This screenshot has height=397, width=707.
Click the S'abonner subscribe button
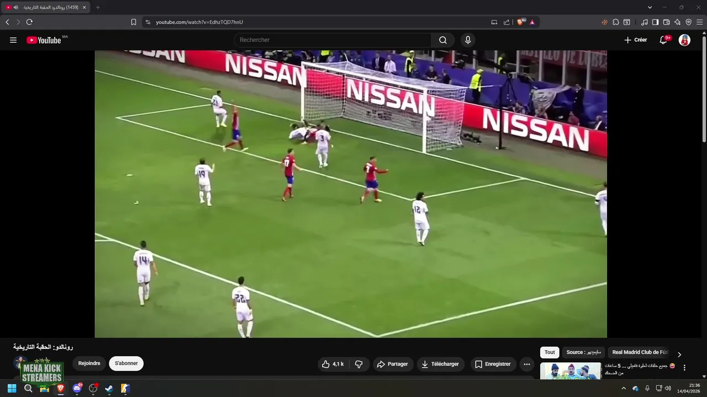[x=126, y=363]
